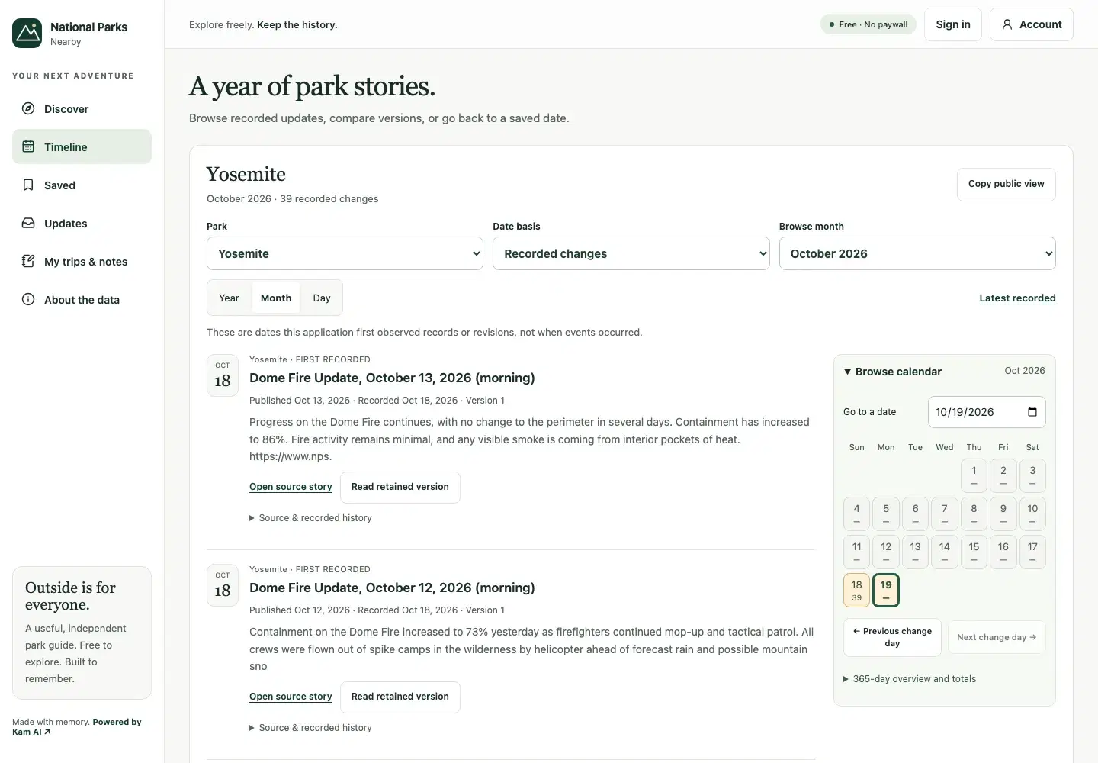Click the Updates inbox icon
The height and width of the screenshot is (763, 1098).
28,223
